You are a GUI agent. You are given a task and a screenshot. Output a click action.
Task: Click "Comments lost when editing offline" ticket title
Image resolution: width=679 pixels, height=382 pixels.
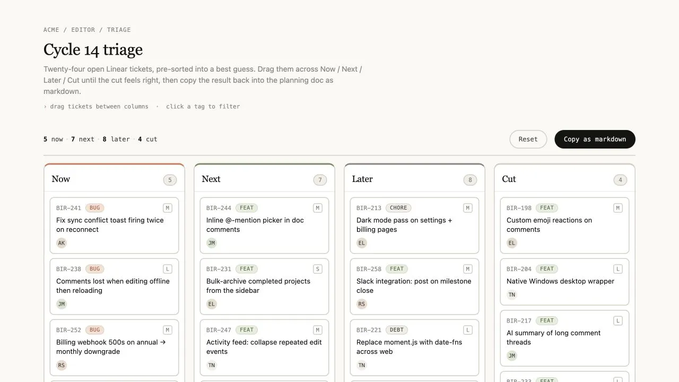(x=113, y=286)
